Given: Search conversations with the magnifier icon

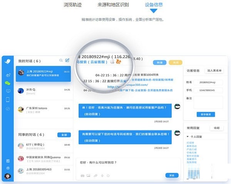Looking at the screenshot, I should click(x=61, y=60).
